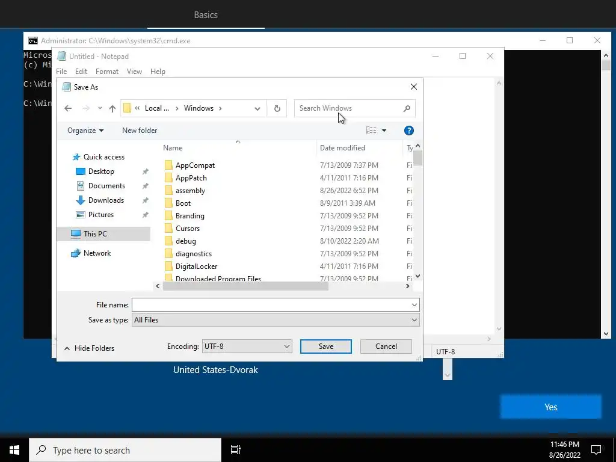The image size is (616, 462).
Task: Click the File name text field
Action: click(271, 305)
